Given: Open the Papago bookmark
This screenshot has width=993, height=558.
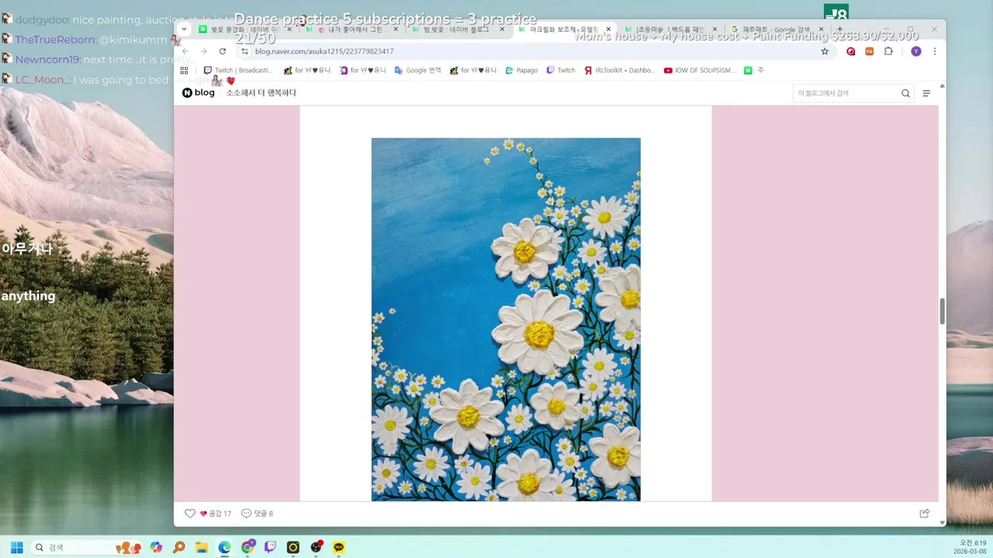Looking at the screenshot, I should pos(521,70).
